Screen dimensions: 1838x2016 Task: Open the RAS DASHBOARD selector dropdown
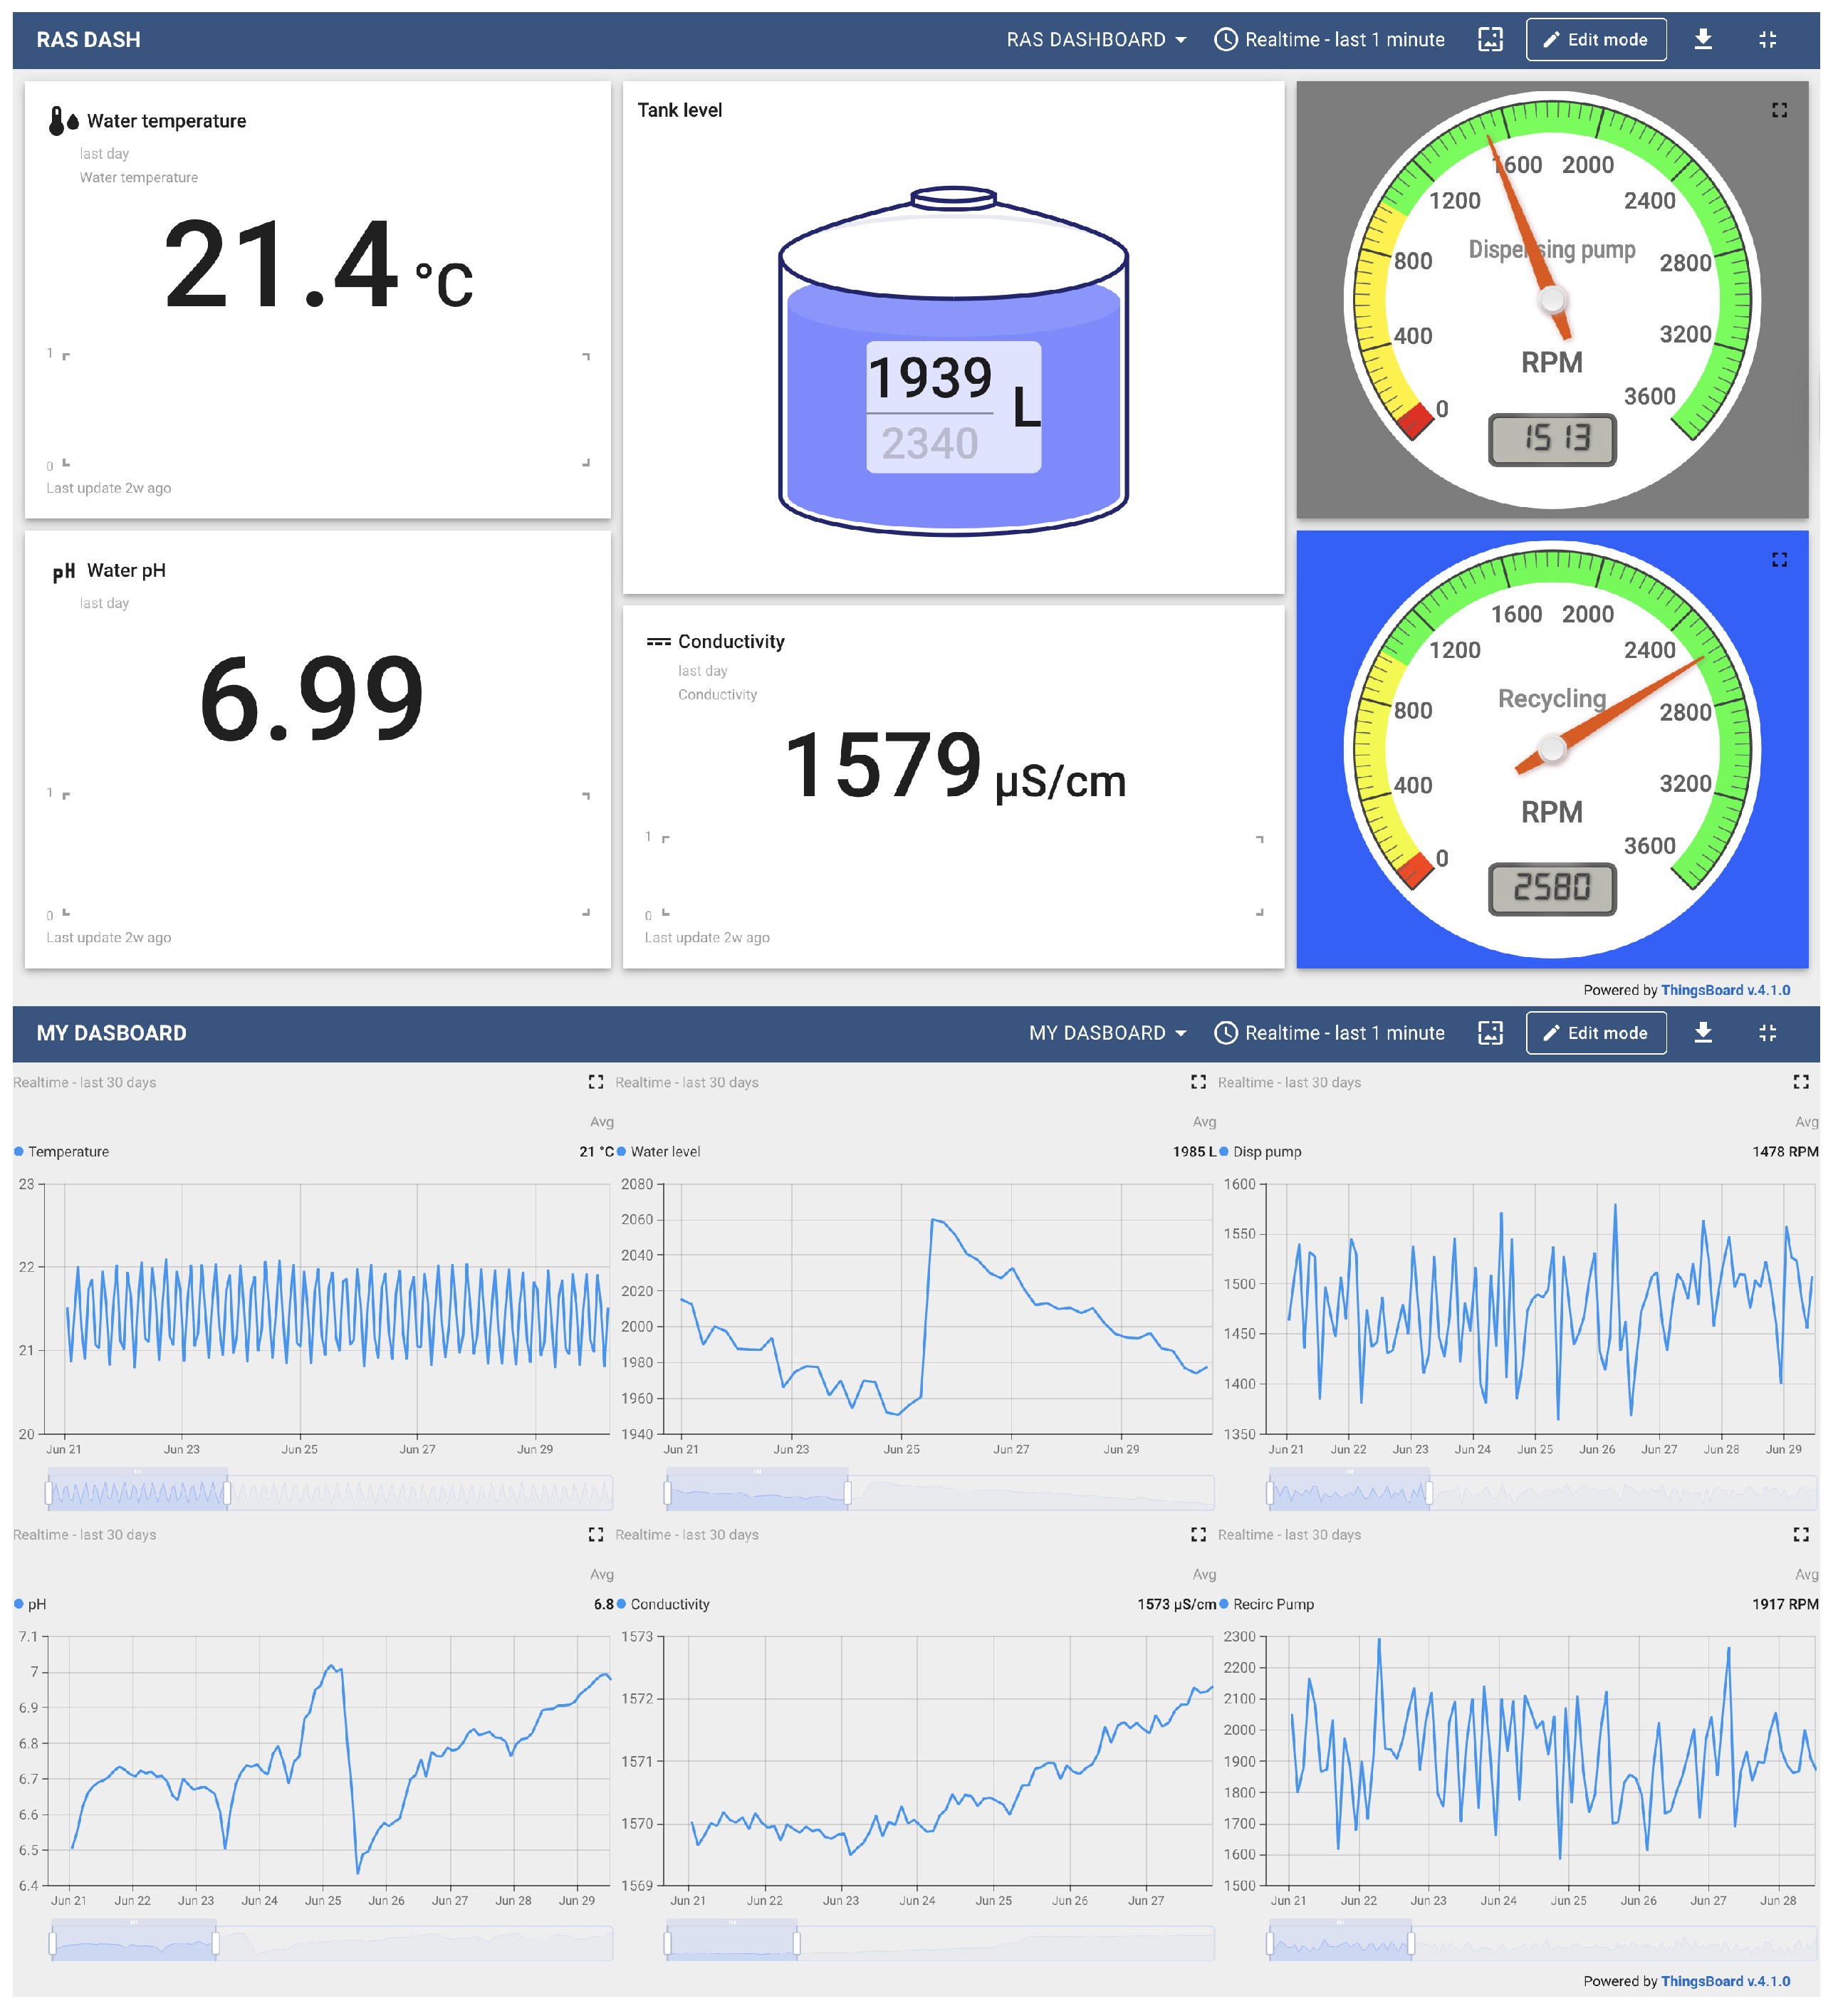pos(1096,39)
